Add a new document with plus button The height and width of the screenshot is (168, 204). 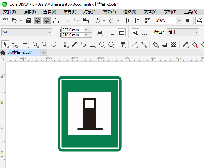44,52
